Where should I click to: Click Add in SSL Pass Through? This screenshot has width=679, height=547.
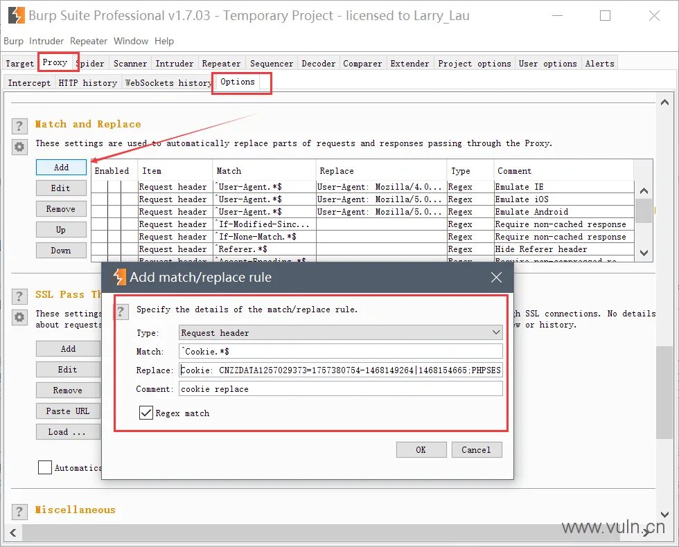[68, 349]
